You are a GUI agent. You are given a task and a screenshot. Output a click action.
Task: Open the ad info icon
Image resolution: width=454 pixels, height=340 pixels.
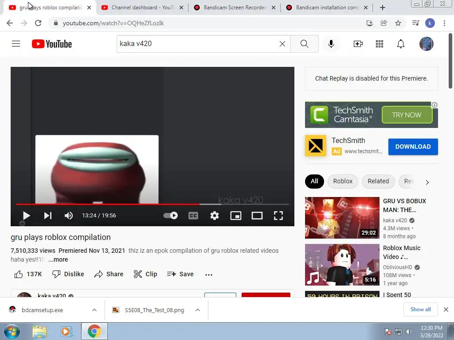tap(434, 105)
